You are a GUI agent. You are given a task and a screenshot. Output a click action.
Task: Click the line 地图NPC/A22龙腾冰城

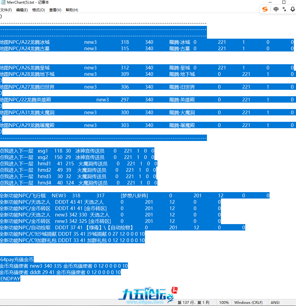[x=147, y=42]
